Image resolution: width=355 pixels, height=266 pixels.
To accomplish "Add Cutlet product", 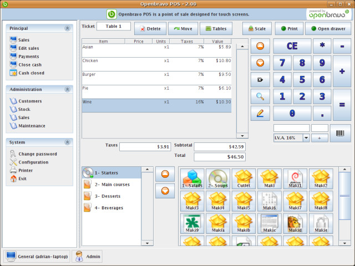I will [244, 178].
